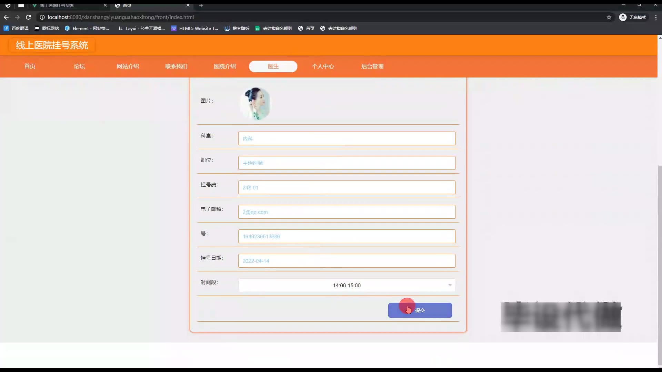Screen dimensions: 662x372
Task: Expand the 时间段 dropdown arrow
Action: tap(450, 285)
